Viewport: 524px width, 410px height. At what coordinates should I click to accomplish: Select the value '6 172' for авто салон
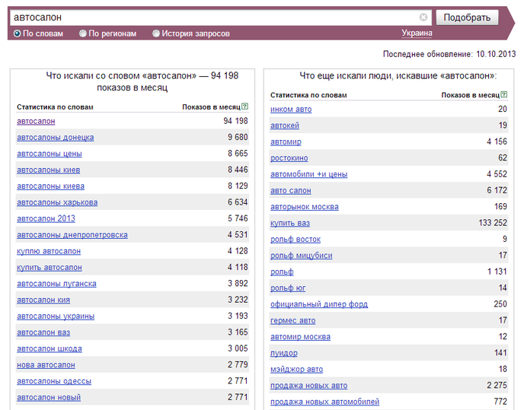coord(497,191)
